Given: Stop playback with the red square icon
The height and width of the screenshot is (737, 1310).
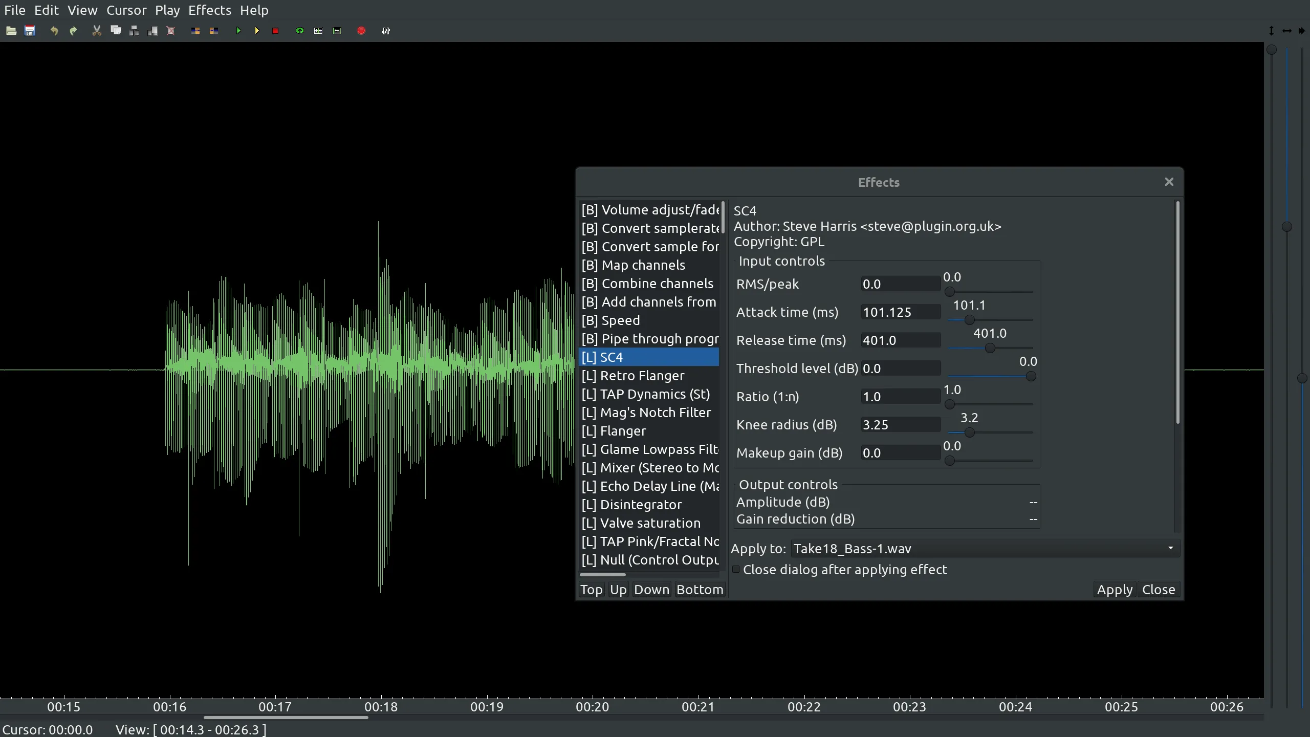Looking at the screenshot, I should tap(275, 31).
